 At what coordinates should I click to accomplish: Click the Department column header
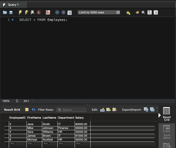pyautogui.click(x=66, y=118)
